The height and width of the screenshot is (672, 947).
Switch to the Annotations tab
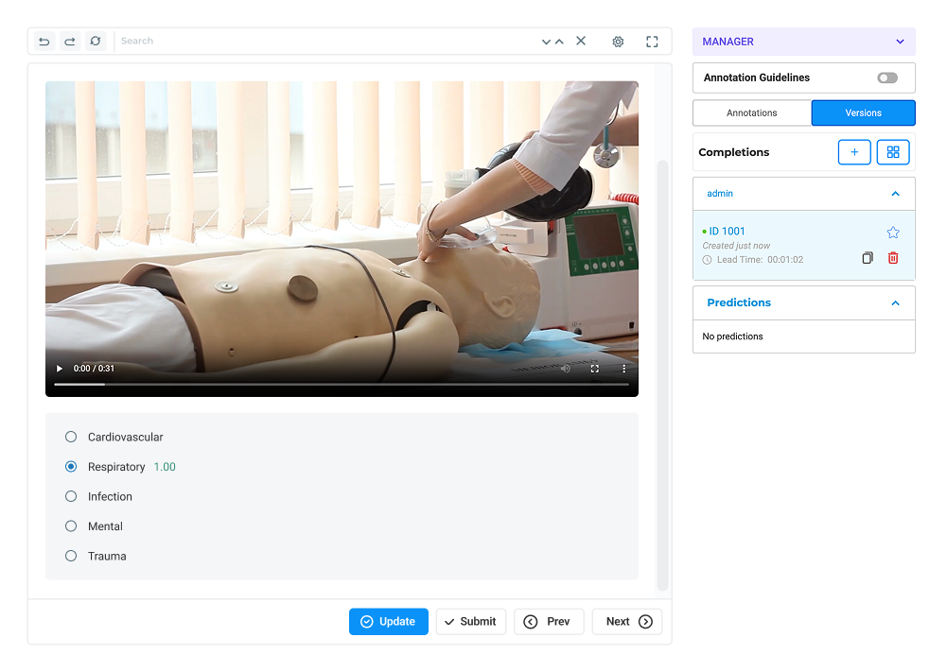(x=752, y=112)
